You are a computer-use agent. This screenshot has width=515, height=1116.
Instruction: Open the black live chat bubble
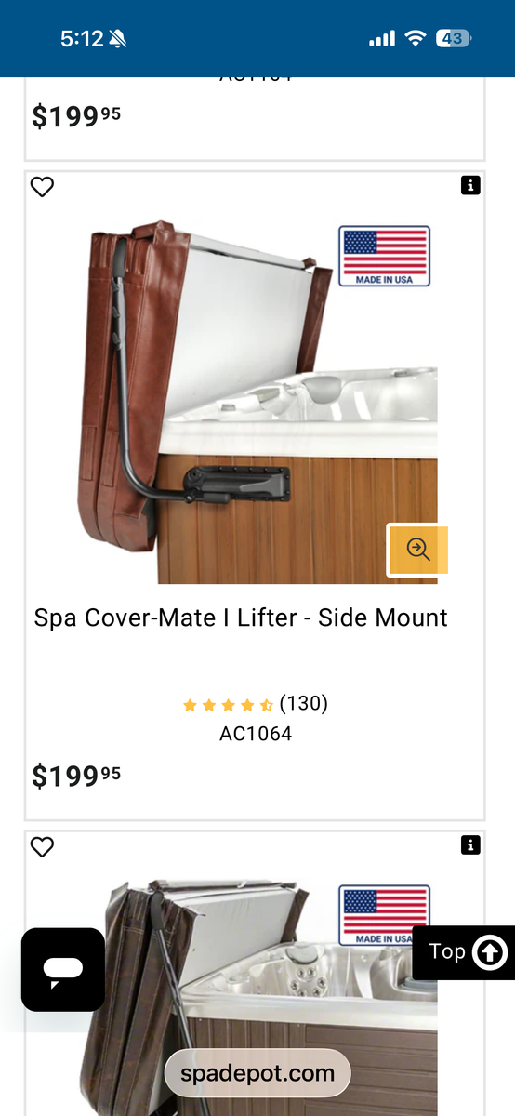(x=63, y=969)
